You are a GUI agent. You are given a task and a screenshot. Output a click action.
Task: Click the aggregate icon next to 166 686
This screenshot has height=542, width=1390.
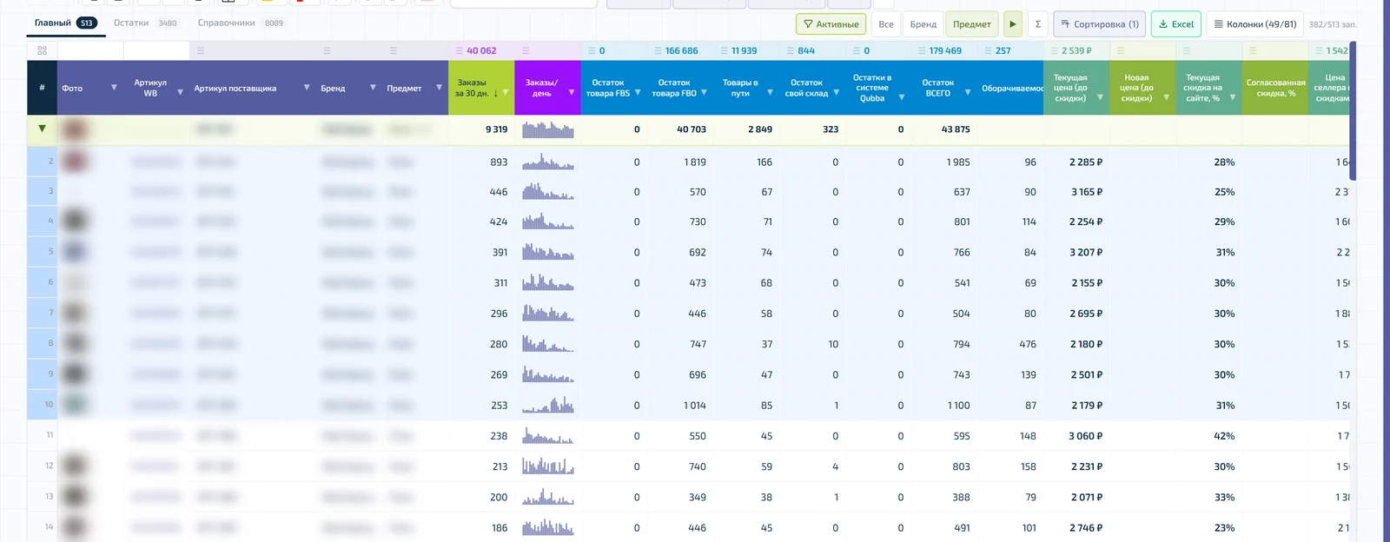click(658, 51)
